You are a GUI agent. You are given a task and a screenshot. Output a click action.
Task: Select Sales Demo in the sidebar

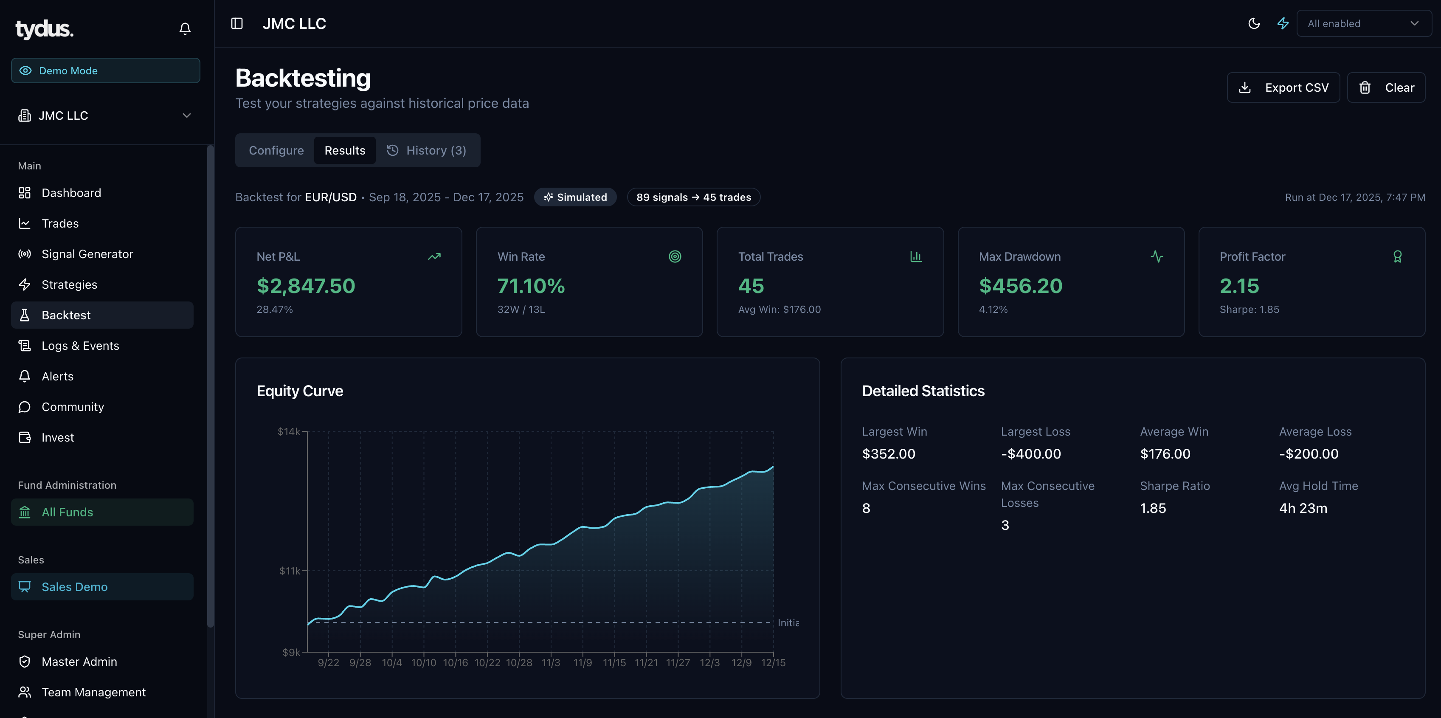pos(75,586)
